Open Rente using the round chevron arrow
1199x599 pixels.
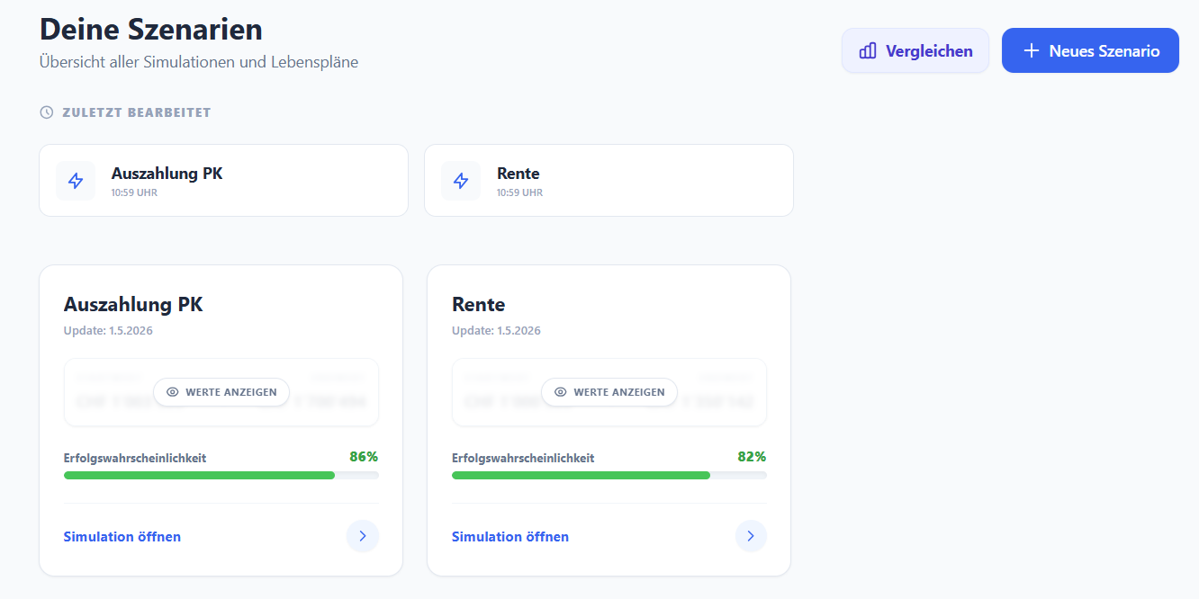pos(751,536)
